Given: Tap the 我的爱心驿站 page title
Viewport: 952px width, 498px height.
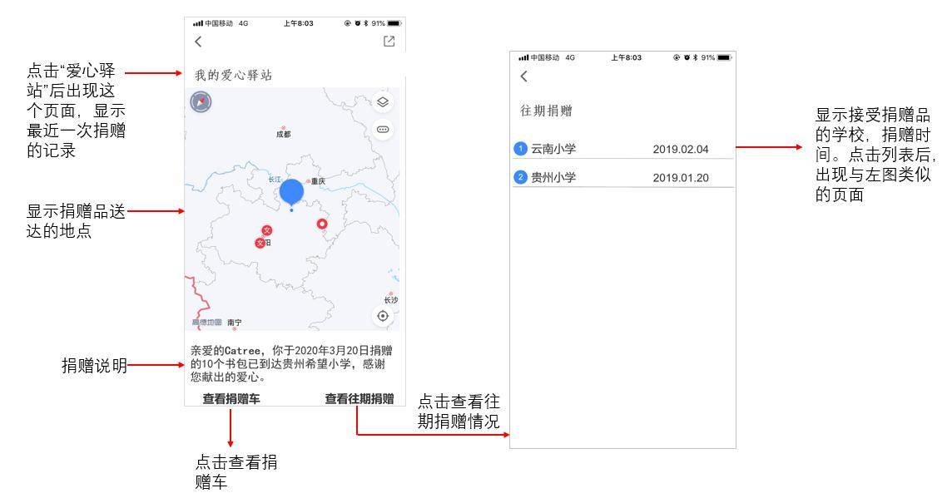Looking at the screenshot, I should point(233,75).
